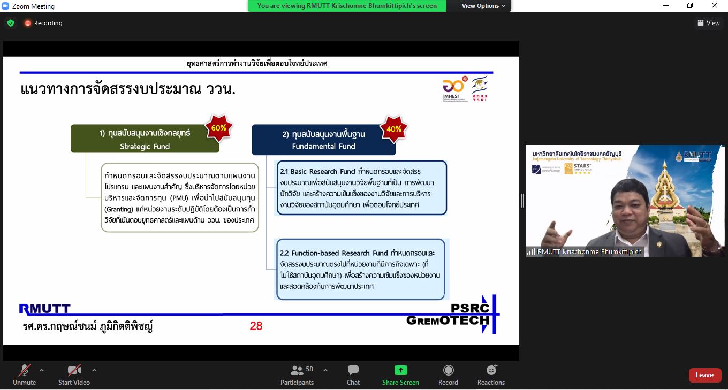This screenshot has width=728, height=390.
Task: Click the green encryption shield icon
Action: (11, 23)
